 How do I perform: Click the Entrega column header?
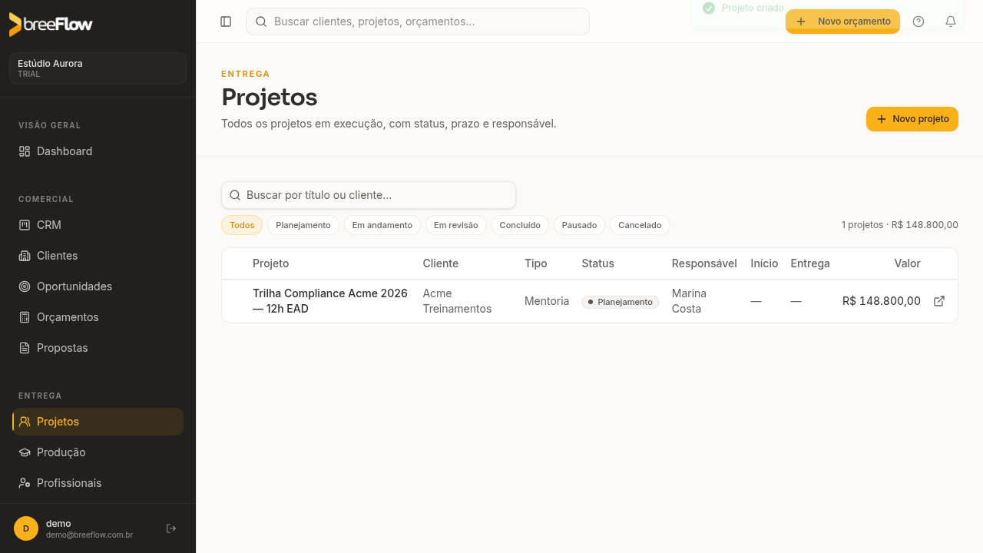[810, 263]
